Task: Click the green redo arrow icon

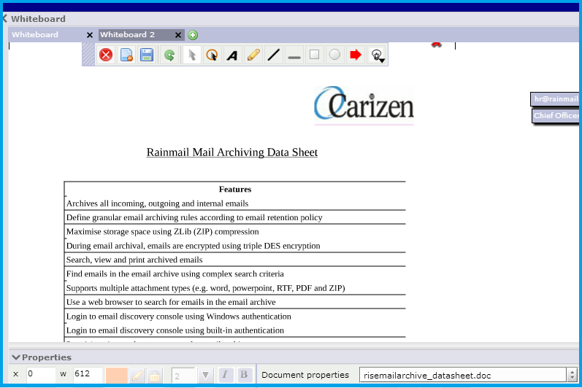Action: (x=169, y=55)
